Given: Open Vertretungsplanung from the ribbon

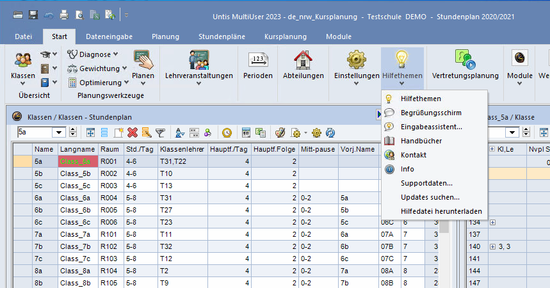Looking at the screenshot, I should click(465, 65).
